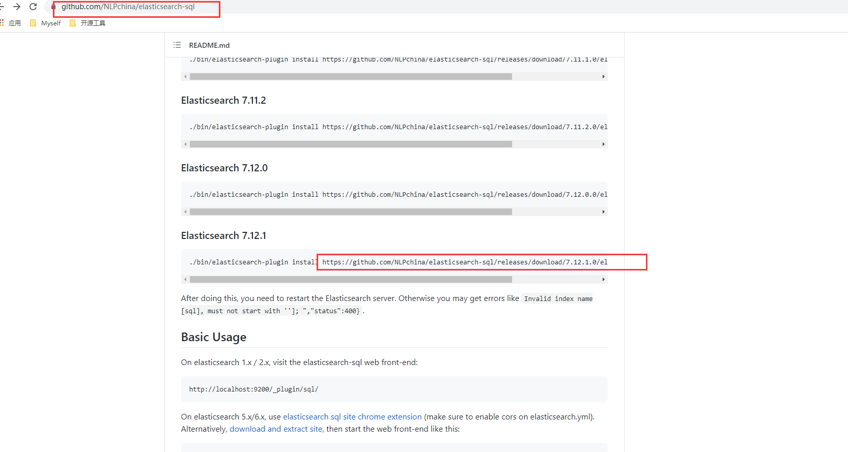Click scrollbar thumb under 7.11.2 install command
The height and width of the screenshot is (452, 848).
pos(351,144)
